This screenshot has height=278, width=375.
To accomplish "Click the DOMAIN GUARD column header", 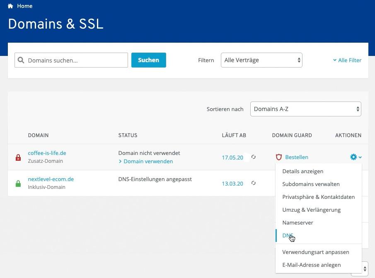I will [x=292, y=135].
